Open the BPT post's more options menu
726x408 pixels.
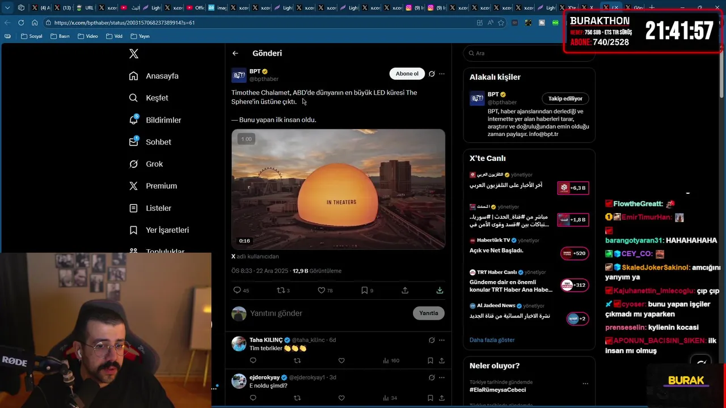click(442, 74)
